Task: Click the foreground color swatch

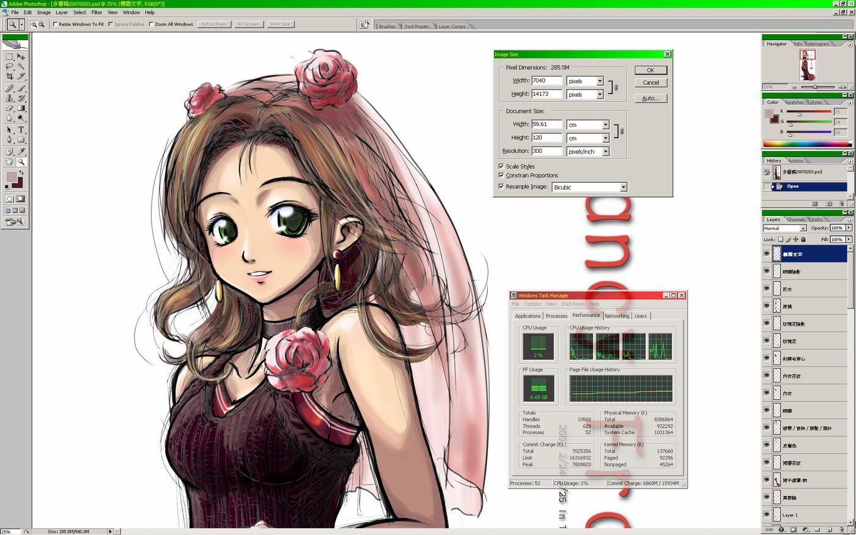Action: point(11,177)
